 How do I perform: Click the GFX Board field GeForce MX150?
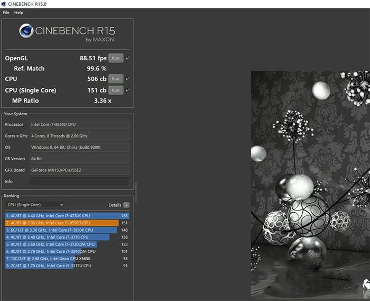tap(79, 170)
